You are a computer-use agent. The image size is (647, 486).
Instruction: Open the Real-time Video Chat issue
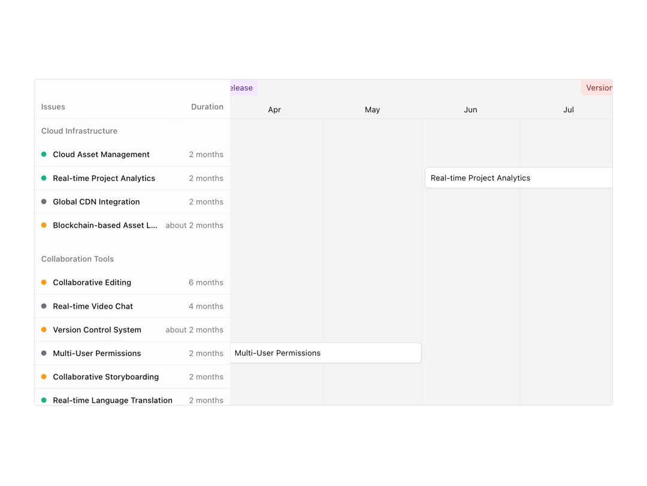tap(132, 306)
